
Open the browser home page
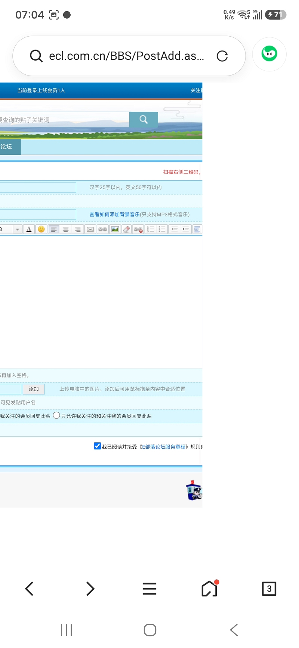210,588
